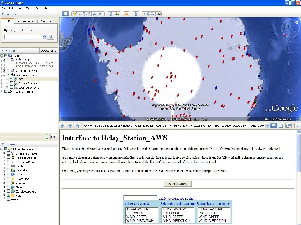
Task: Click the Submit Query button
Action: click(x=178, y=184)
